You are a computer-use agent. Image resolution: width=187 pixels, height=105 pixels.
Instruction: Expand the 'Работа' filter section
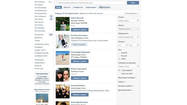pos(122,82)
